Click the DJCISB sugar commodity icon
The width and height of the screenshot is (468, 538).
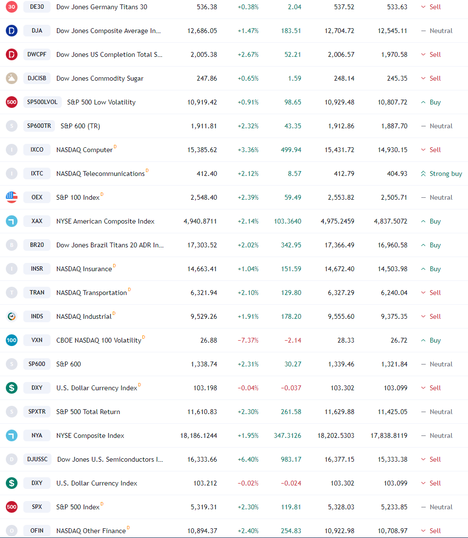pos(12,78)
